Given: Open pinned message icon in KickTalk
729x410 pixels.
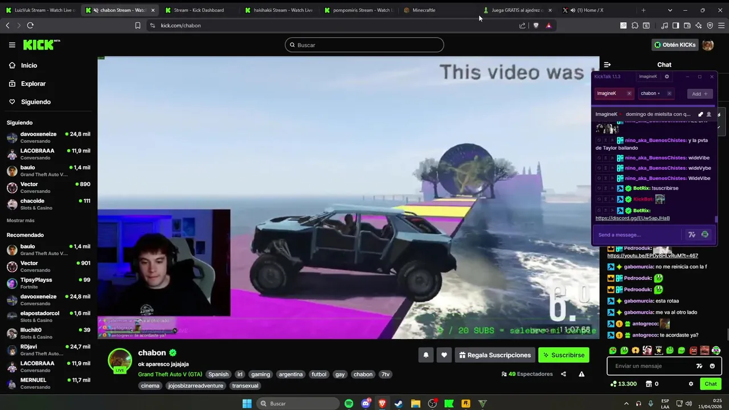Looking at the screenshot, I should (x=701, y=114).
